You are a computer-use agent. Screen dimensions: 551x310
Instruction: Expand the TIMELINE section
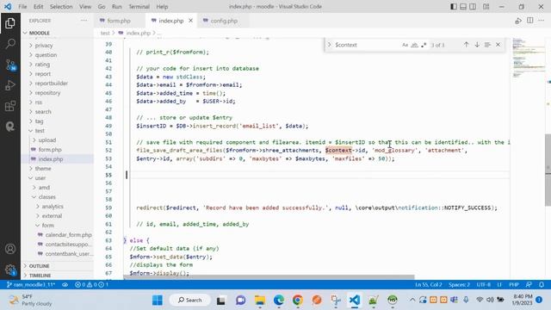click(x=40, y=276)
